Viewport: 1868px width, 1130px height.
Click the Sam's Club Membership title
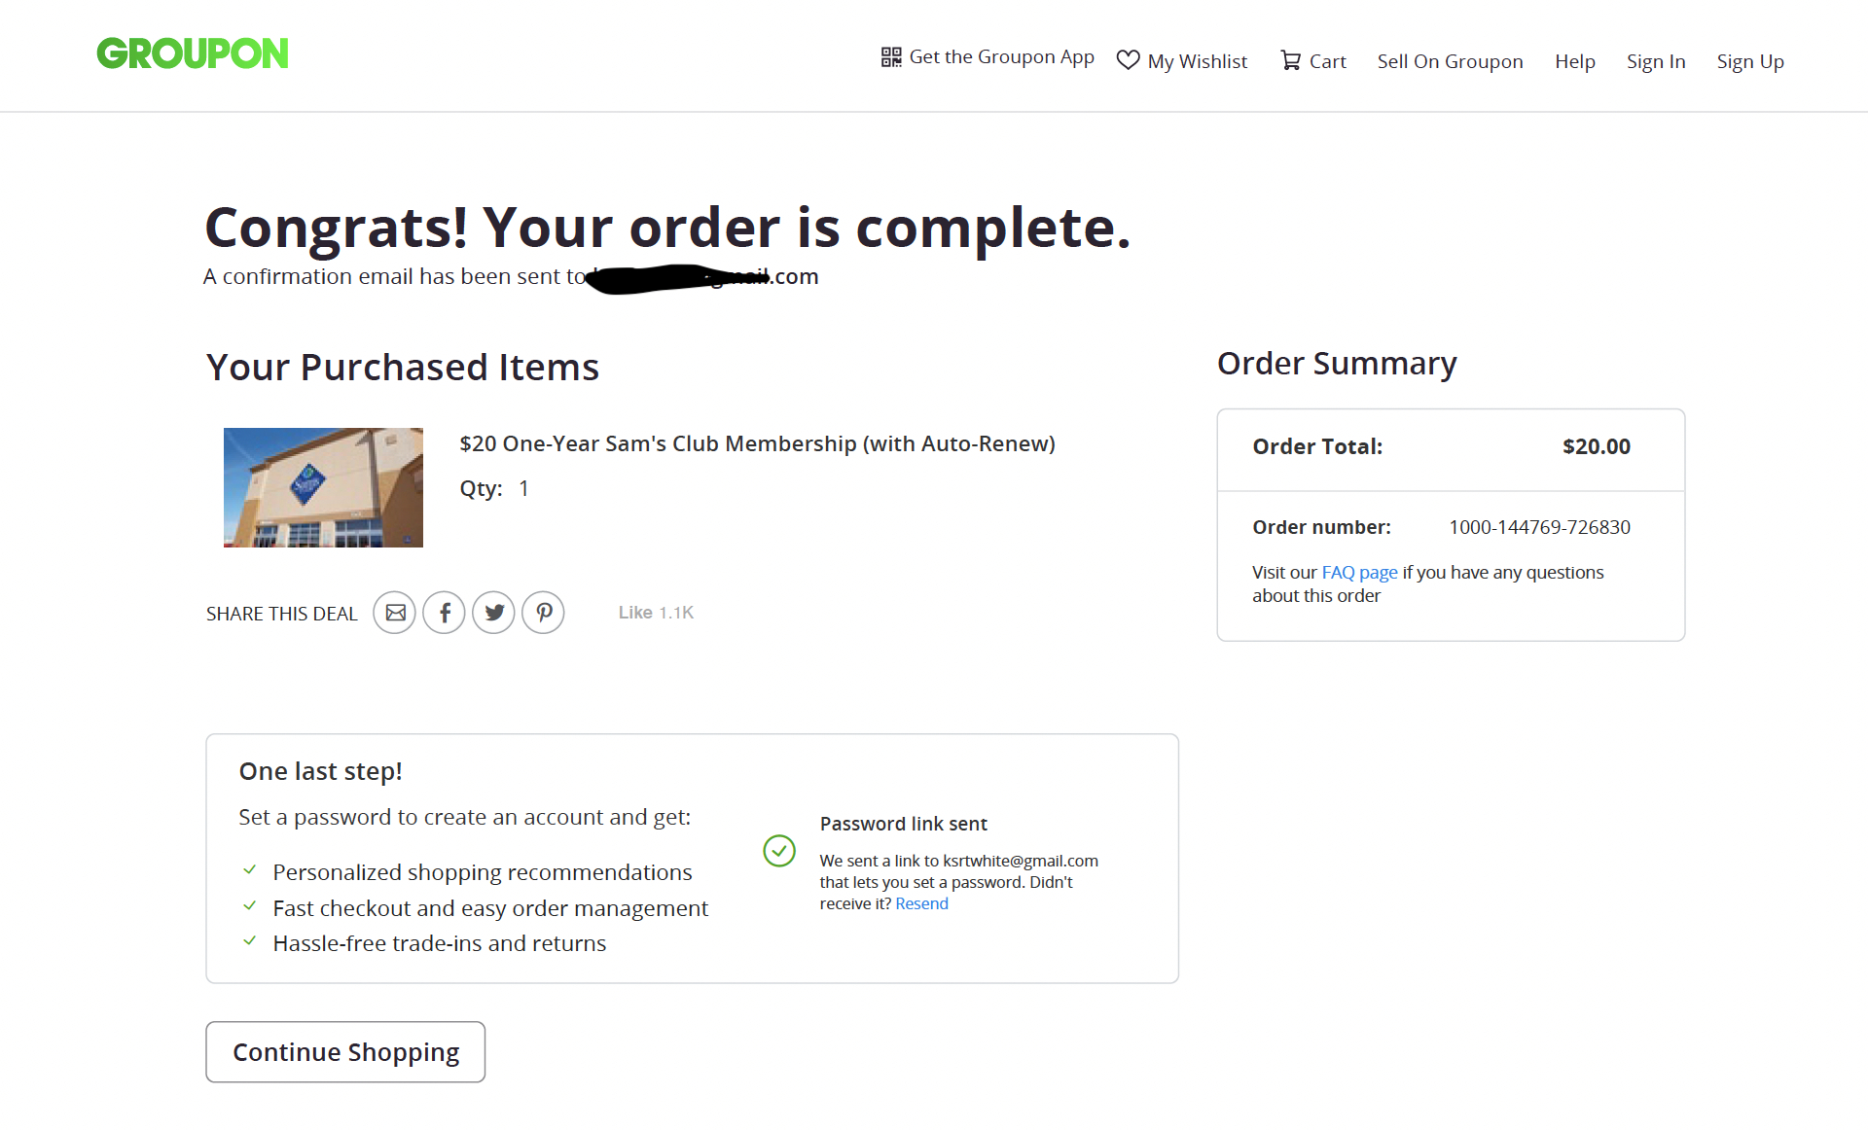click(x=757, y=443)
